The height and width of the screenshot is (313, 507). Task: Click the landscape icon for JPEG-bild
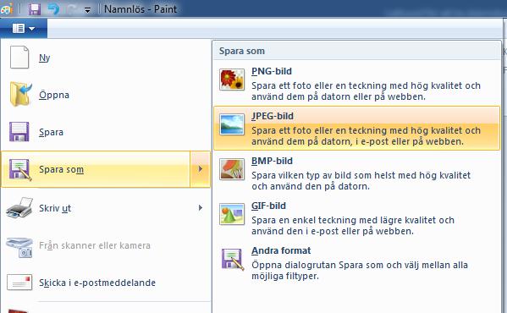(232, 124)
